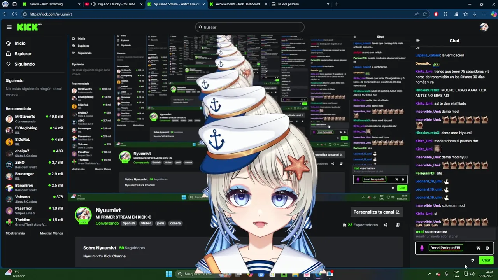Image resolution: width=498 pixels, height=280 pixels.
Task: Collapse the chat panel arrow icon
Action: click(418, 41)
